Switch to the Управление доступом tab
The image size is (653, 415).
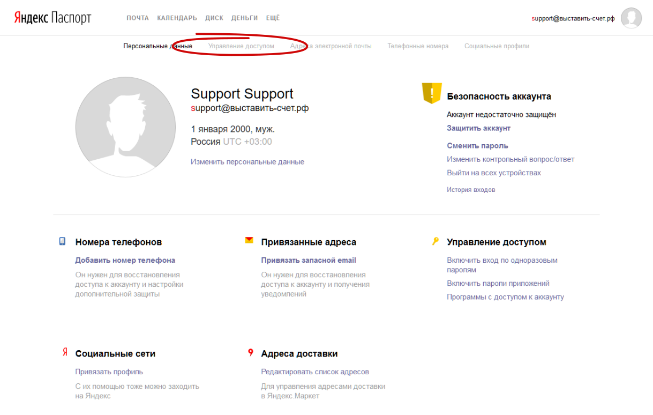tap(241, 46)
